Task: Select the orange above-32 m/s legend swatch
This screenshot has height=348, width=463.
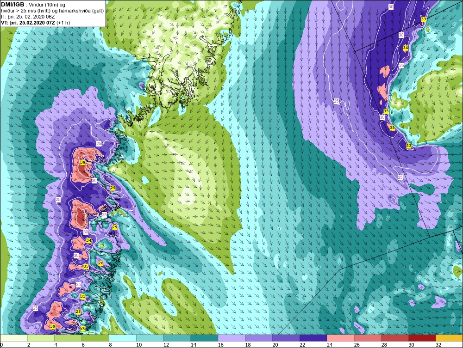Action: click(x=449, y=338)
